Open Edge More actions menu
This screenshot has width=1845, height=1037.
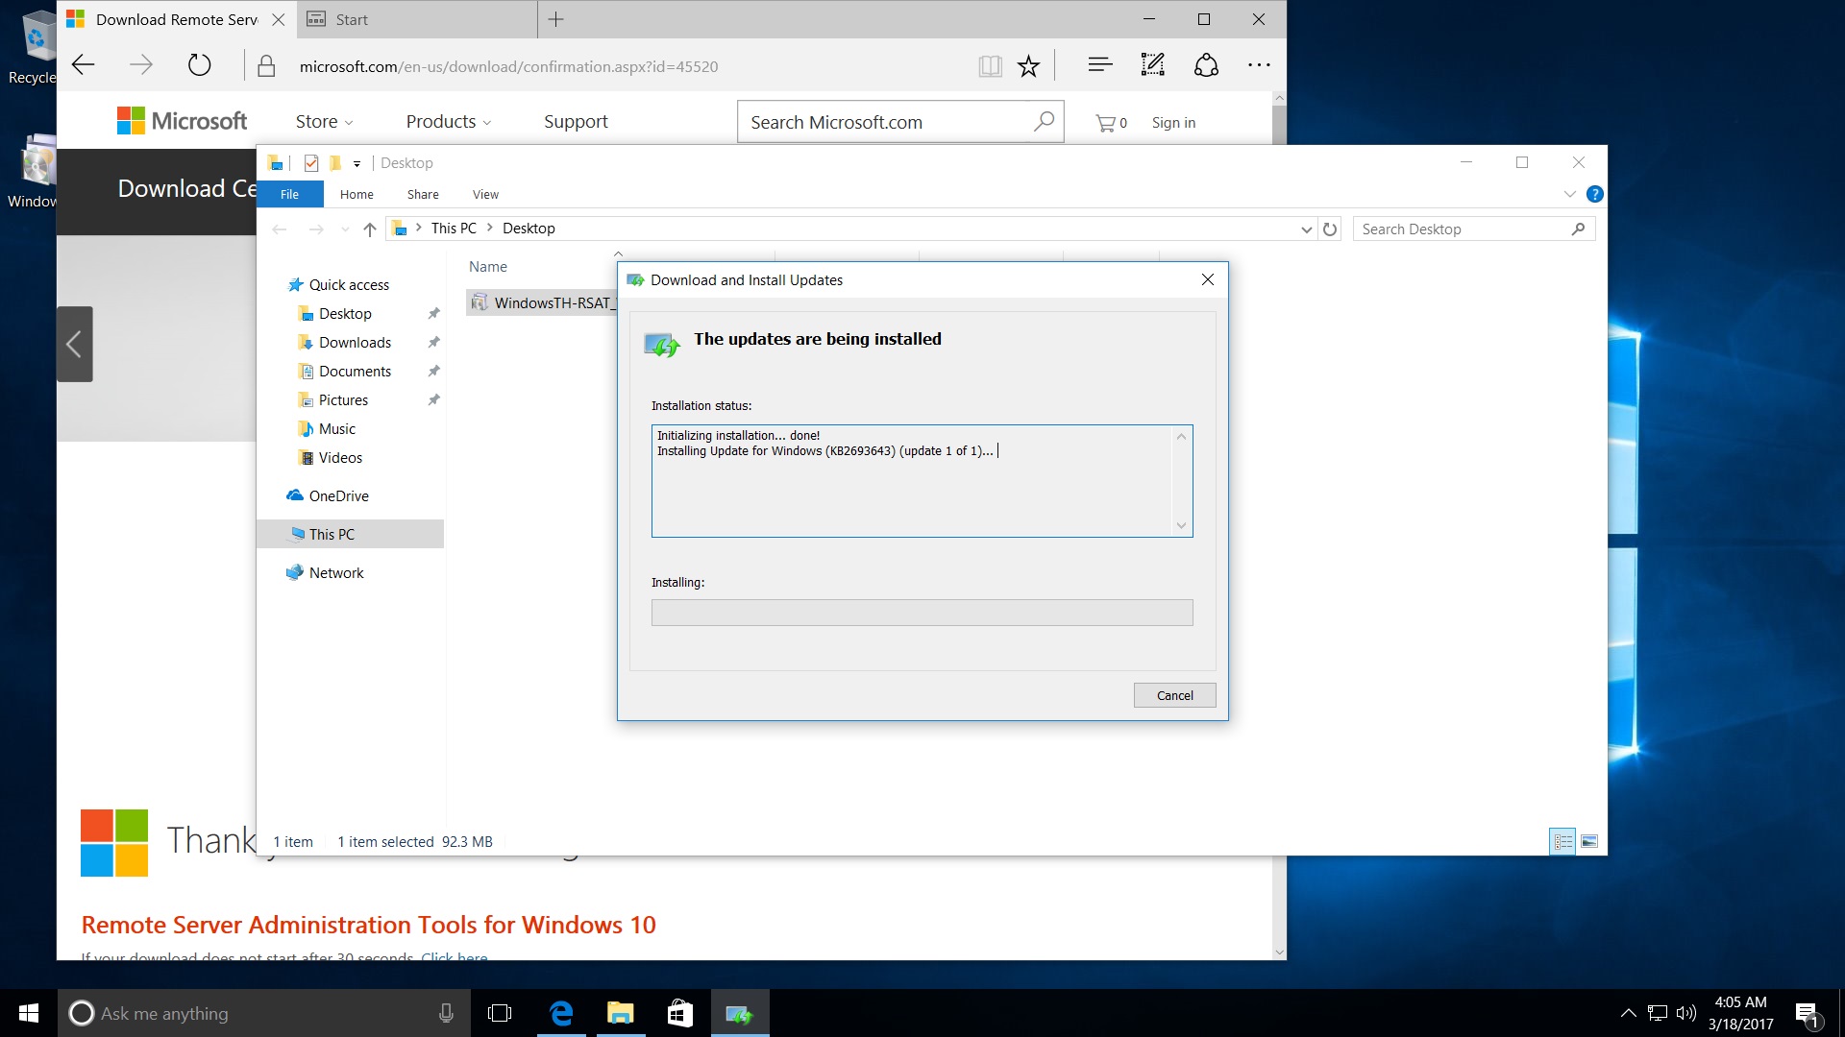[1259, 65]
